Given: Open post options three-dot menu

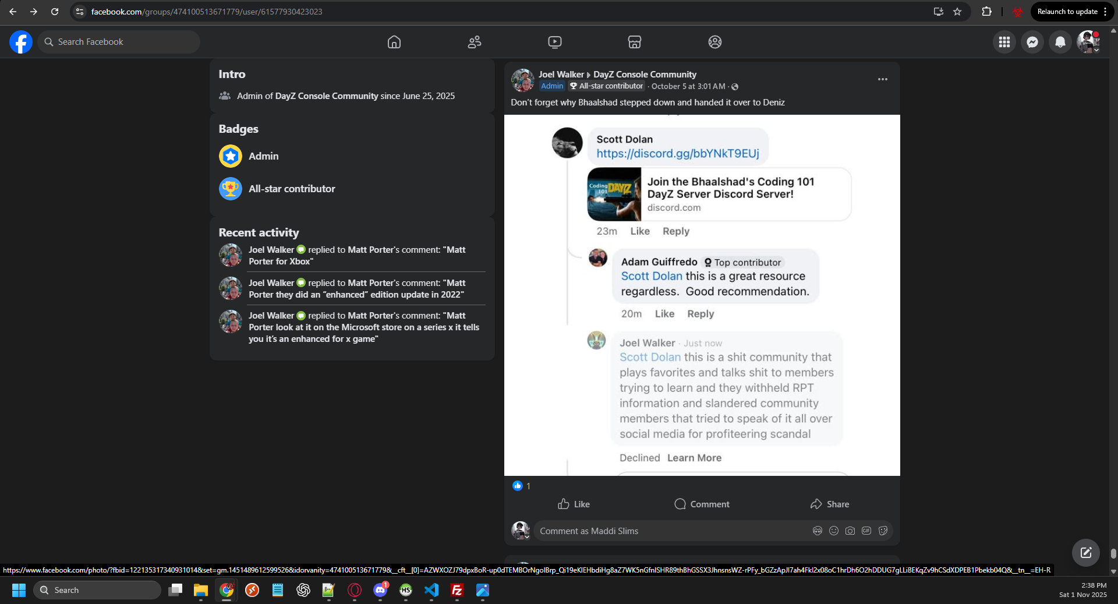Looking at the screenshot, I should (883, 79).
